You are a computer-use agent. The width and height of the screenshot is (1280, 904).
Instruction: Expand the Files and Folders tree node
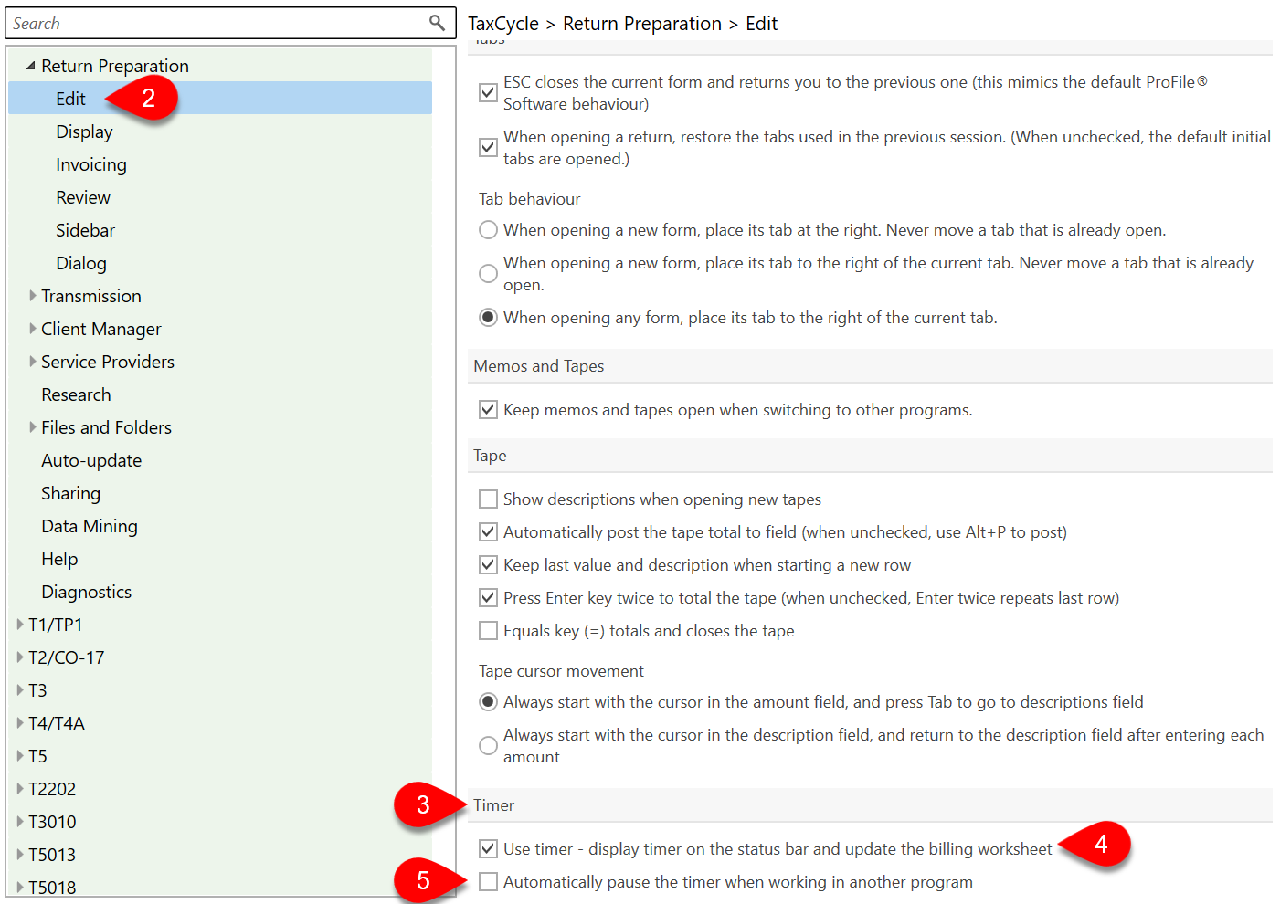(33, 427)
